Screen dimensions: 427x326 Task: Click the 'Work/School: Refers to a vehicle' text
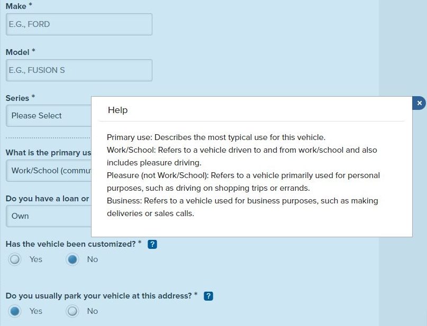click(242, 156)
